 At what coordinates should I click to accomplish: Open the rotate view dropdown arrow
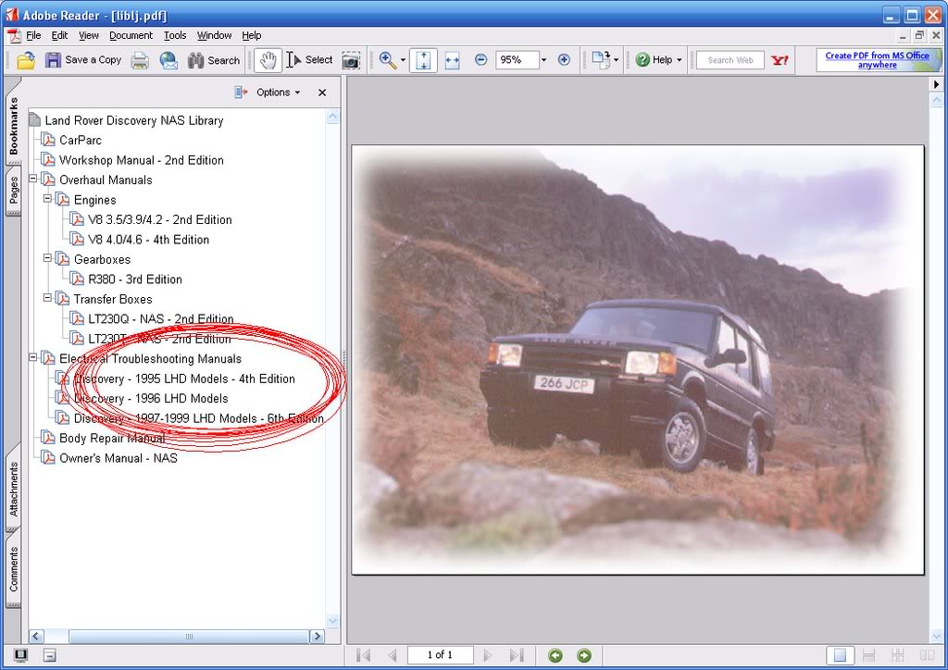[616, 60]
